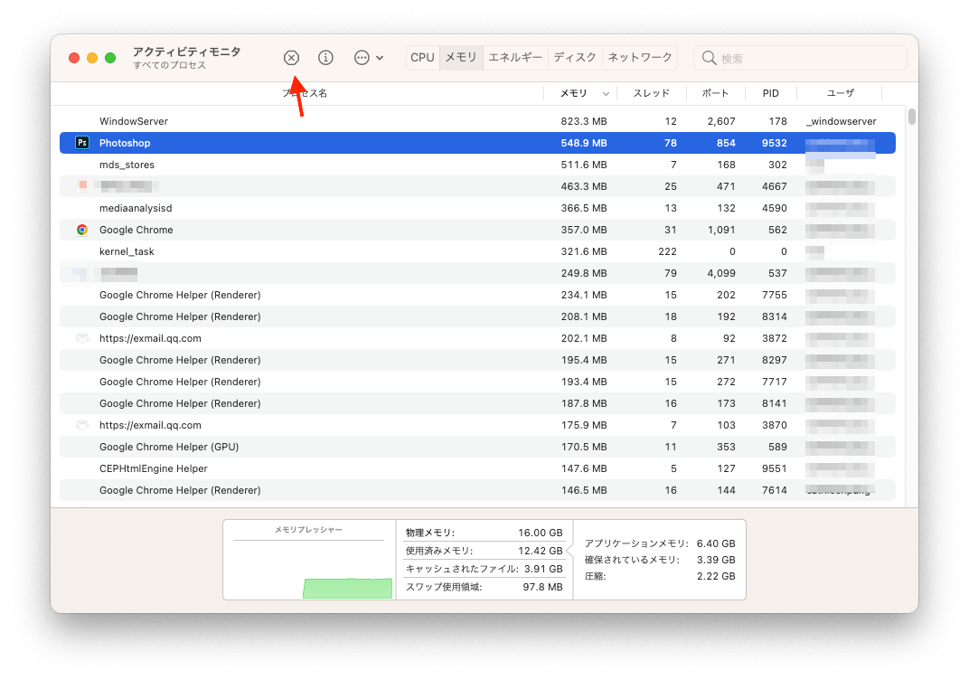The image size is (969, 680).
Task: Sort by プロセス名 column header
Action: point(305,93)
